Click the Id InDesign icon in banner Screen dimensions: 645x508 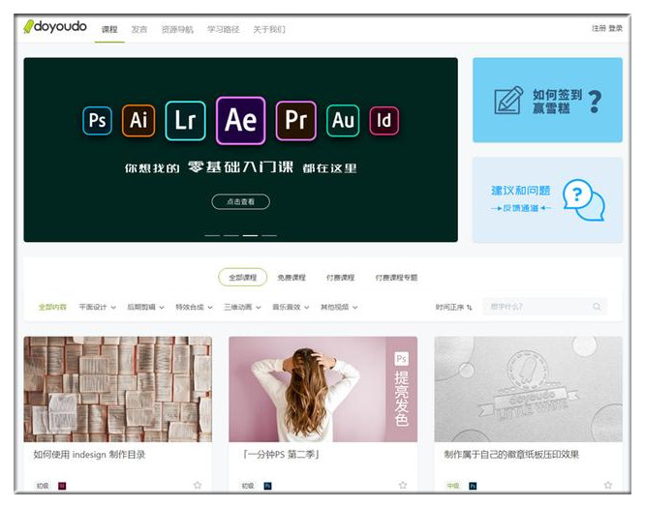point(384,120)
